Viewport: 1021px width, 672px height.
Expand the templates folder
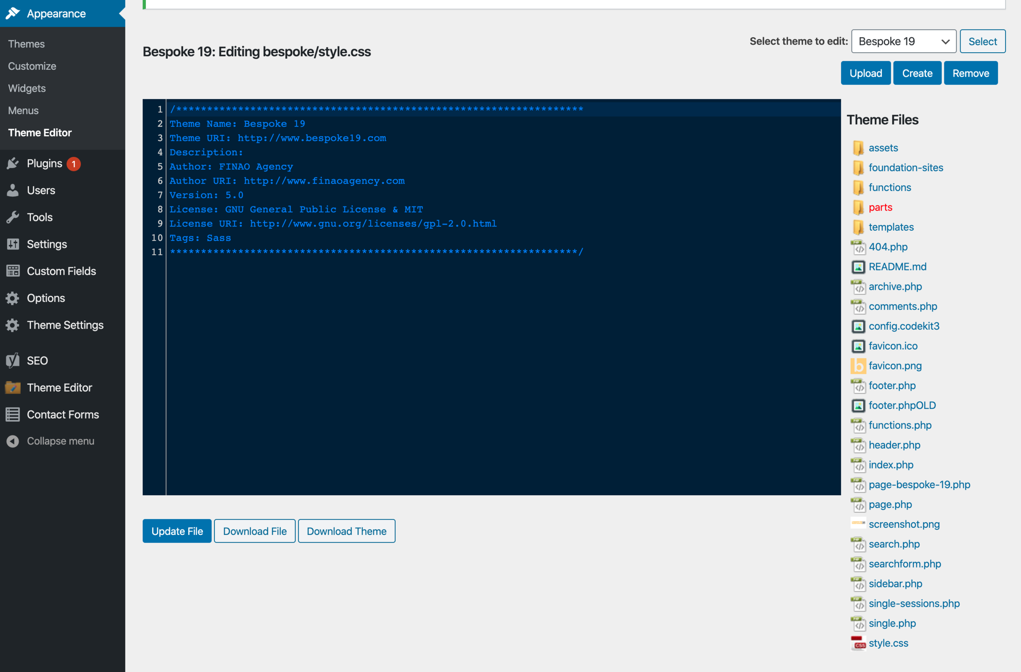pyautogui.click(x=891, y=227)
